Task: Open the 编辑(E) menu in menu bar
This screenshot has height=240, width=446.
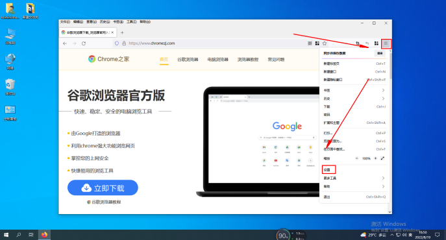Action: [x=78, y=22]
